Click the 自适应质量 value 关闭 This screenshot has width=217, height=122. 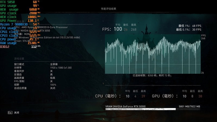click(x=53, y=88)
